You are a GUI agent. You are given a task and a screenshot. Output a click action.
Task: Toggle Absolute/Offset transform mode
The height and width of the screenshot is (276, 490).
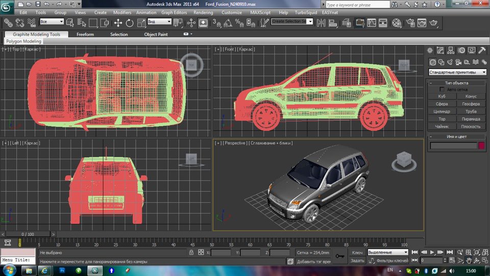[x=201, y=252]
